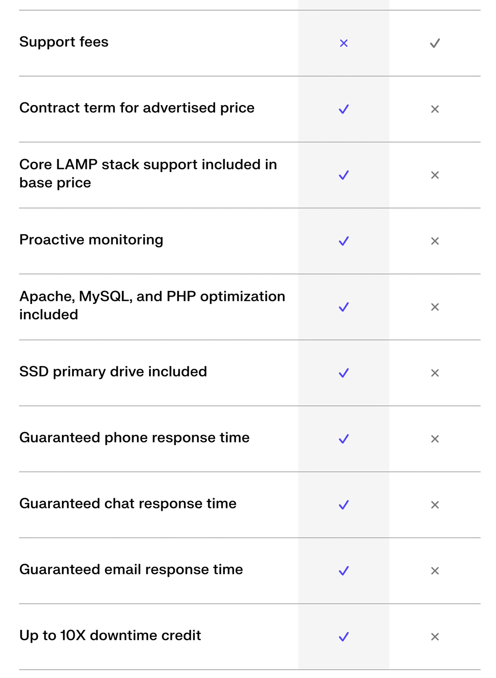The height and width of the screenshot is (678, 496).
Task: Click the gray X in Contract term row
Action: 435,109
